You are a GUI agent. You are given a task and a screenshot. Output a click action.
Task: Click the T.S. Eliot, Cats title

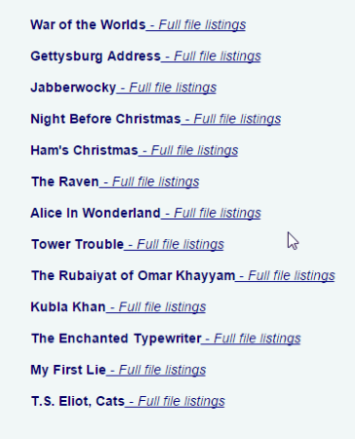(x=78, y=401)
